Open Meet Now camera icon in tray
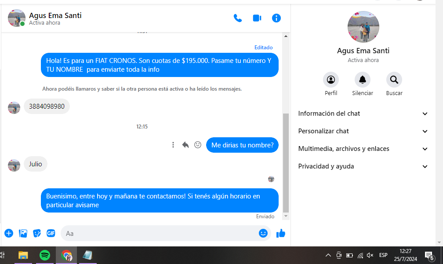This screenshot has width=443, height=264. click(339, 255)
